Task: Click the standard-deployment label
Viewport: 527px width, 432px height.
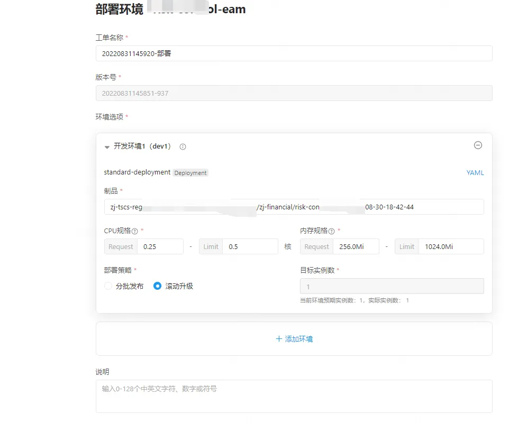Action: coord(137,172)
